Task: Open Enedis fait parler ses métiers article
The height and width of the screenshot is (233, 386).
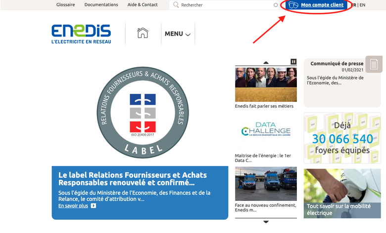Action: tap(266, 84)
